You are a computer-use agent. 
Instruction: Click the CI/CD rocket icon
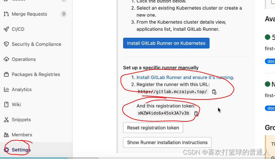tap(6, 29)
